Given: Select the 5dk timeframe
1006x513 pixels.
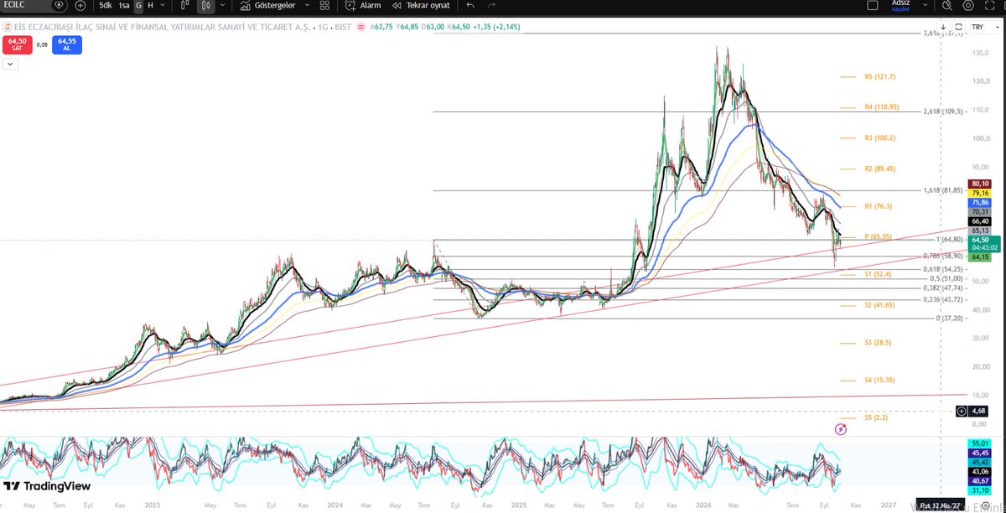Looking at the screenshot, I should coord(106,5).
